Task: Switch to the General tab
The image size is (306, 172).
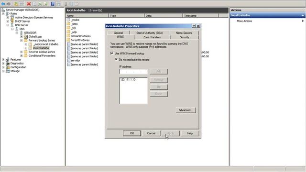Action: coord(118,33)
